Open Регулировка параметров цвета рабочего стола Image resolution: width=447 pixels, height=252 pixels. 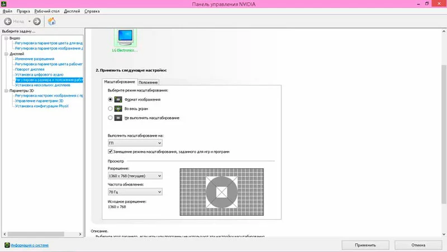point(49,64)
